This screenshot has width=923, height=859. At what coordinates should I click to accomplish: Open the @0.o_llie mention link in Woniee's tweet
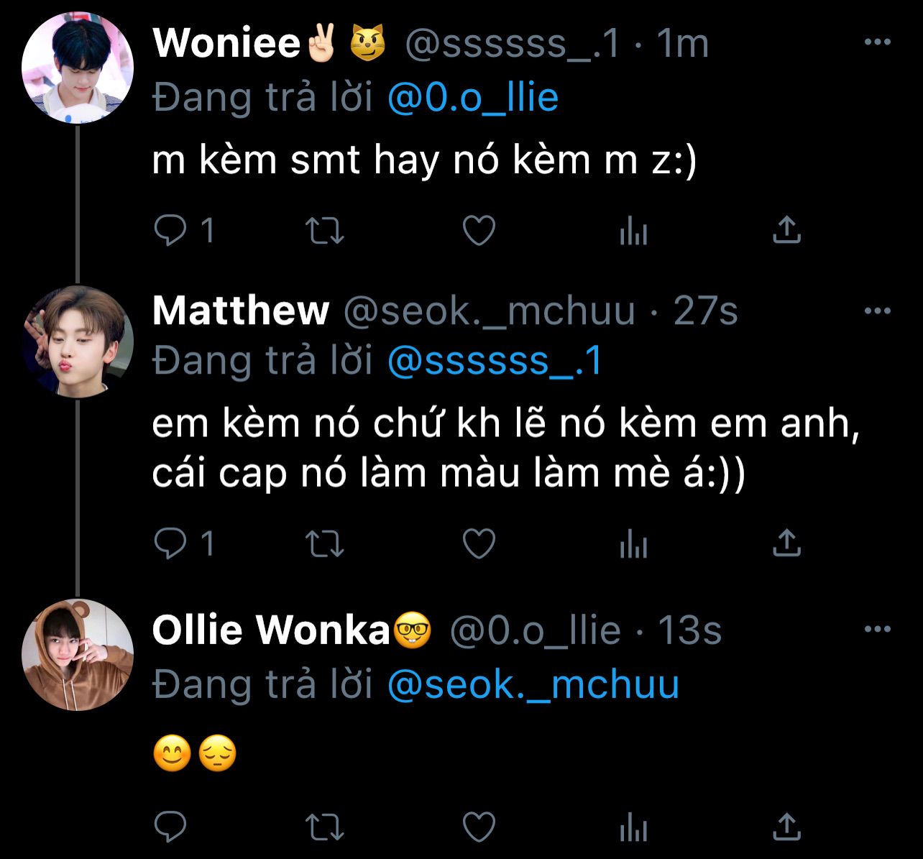(x=472, y=97)
